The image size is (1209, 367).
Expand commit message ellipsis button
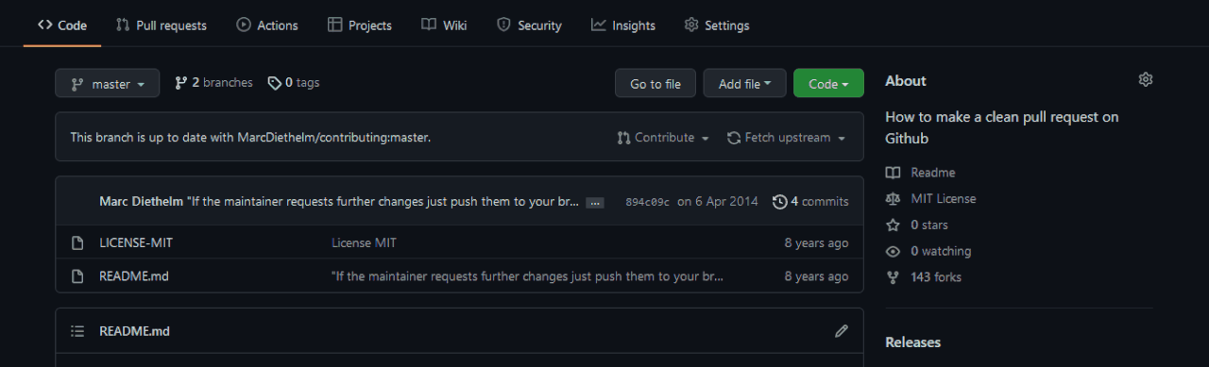(595, 202)
